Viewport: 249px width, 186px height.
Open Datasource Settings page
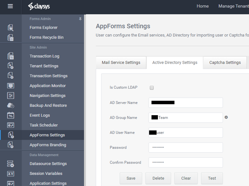[48, 164]
